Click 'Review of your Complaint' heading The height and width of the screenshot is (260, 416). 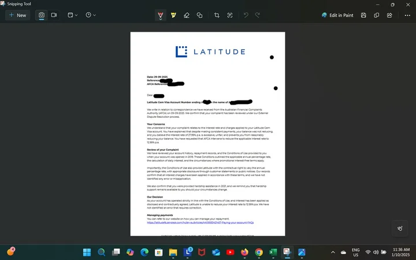(163, 150)
